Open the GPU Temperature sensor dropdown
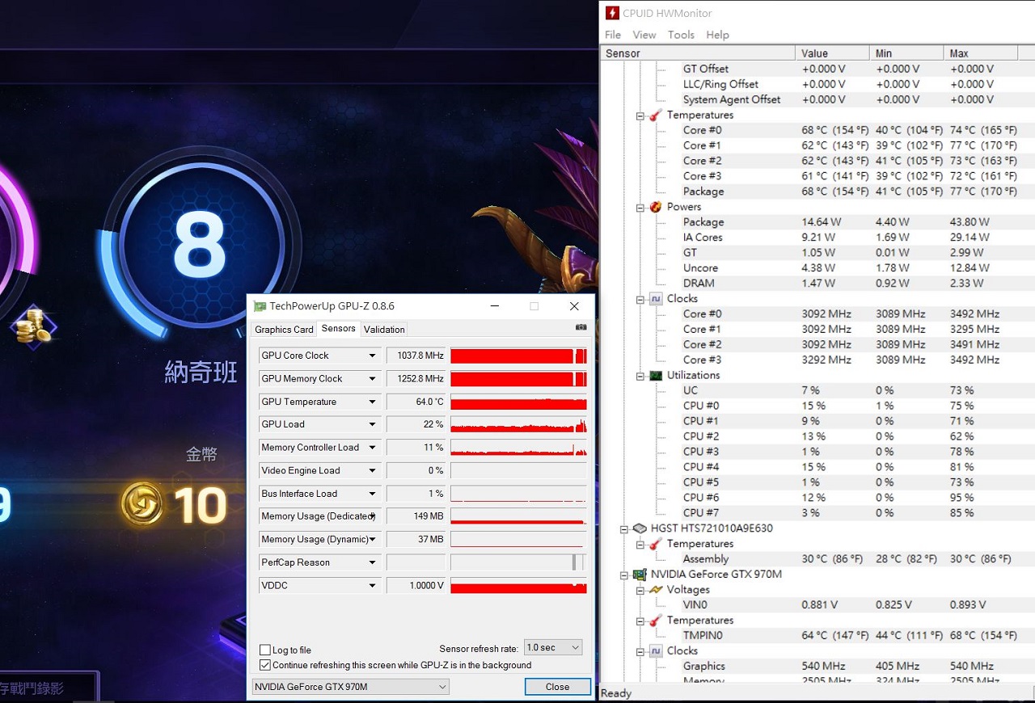1035x703 pixels. 373,402
